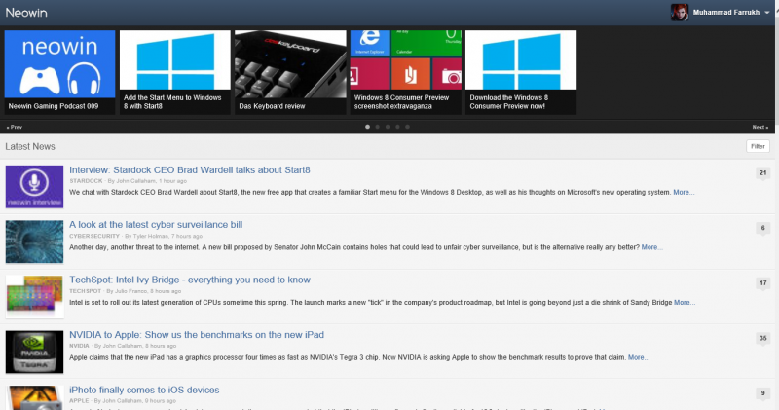
Task: Expand the Muhammad Farrukh account dropdown arrow
Action: click(x=767, y=13)
